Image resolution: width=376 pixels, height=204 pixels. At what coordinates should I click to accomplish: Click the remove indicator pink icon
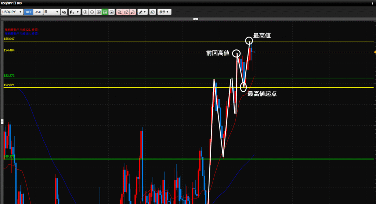133,12
